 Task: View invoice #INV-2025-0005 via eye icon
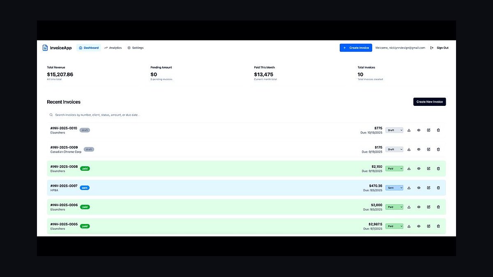point(419,226)
